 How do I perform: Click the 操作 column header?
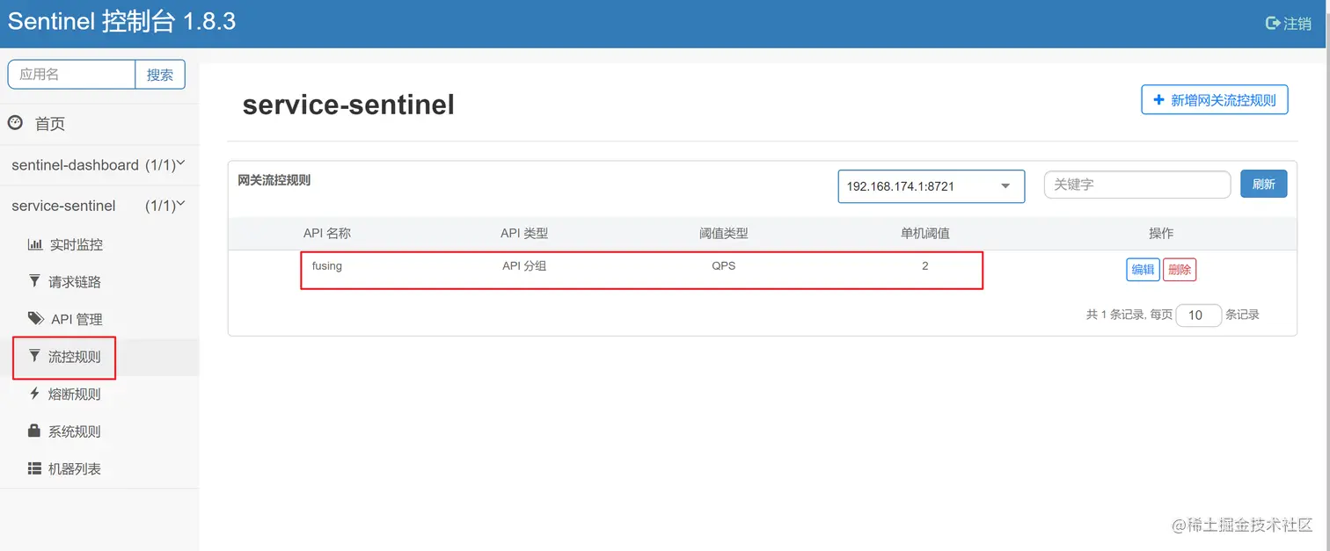pos(1161,233)
